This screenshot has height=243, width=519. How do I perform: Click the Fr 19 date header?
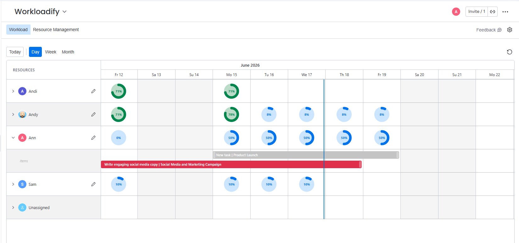(x=382, y=75)
